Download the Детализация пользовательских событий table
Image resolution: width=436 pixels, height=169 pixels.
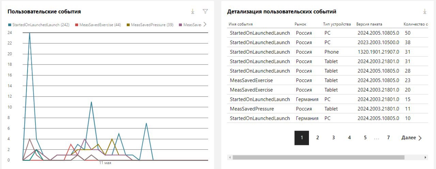coord(425,11)
